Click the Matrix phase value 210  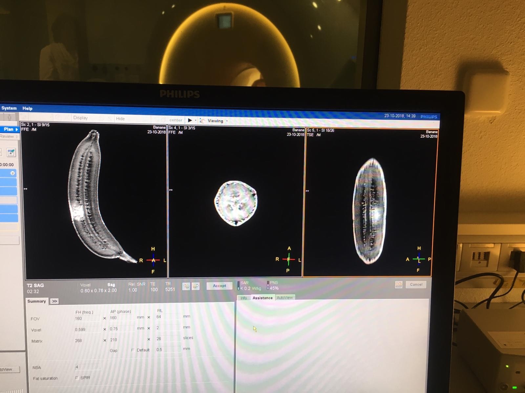[114, 340]
